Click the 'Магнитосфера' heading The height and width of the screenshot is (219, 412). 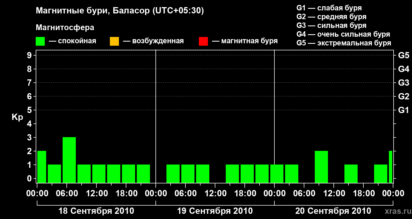tap(65, 28)
